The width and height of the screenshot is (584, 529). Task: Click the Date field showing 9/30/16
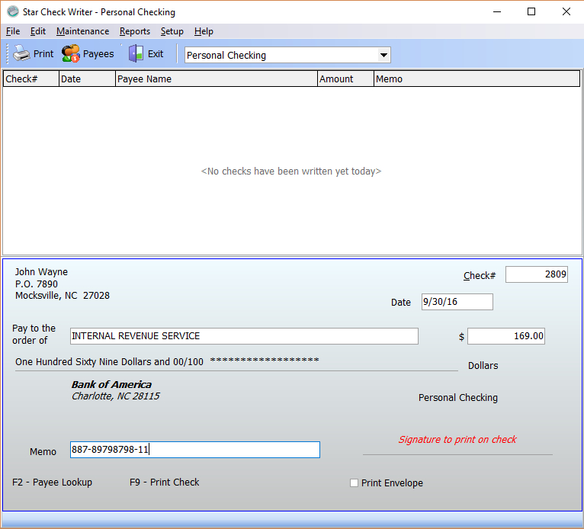457,302
